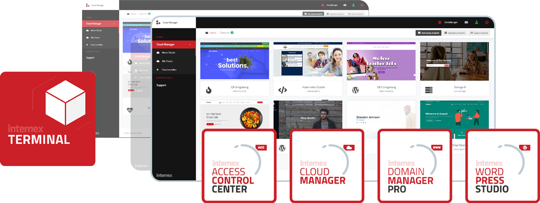Viewport: 540px width, 203px height.
Task: Click flame icon on QA Umgebung card
Action: tap(208, 90)
